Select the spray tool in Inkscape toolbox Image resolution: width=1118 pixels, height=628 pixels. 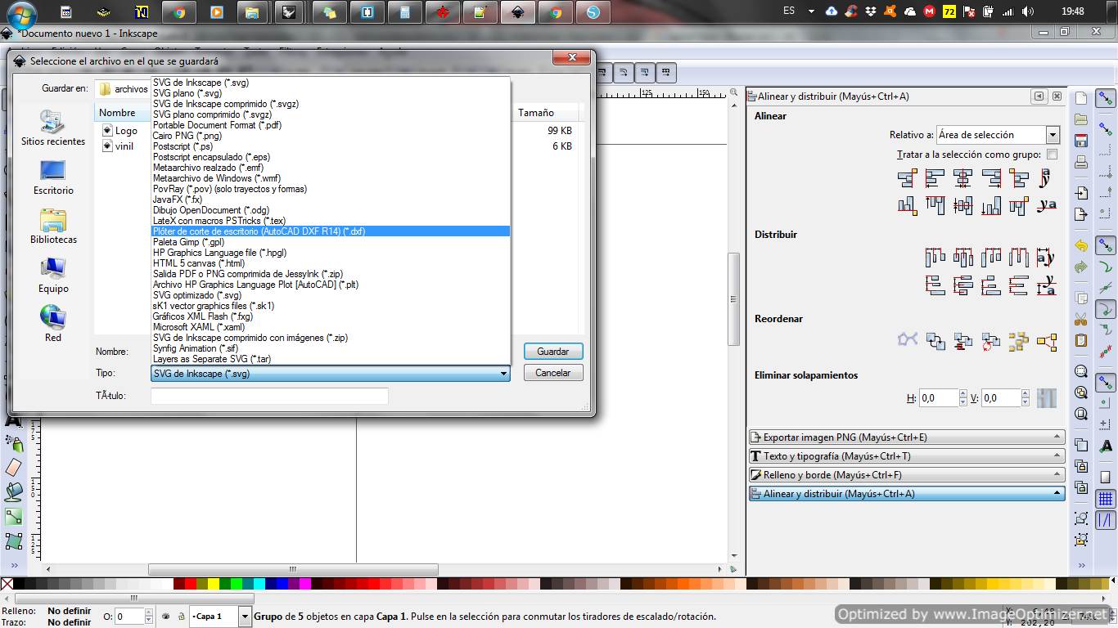pyautogui.click(x=14, y=443)
